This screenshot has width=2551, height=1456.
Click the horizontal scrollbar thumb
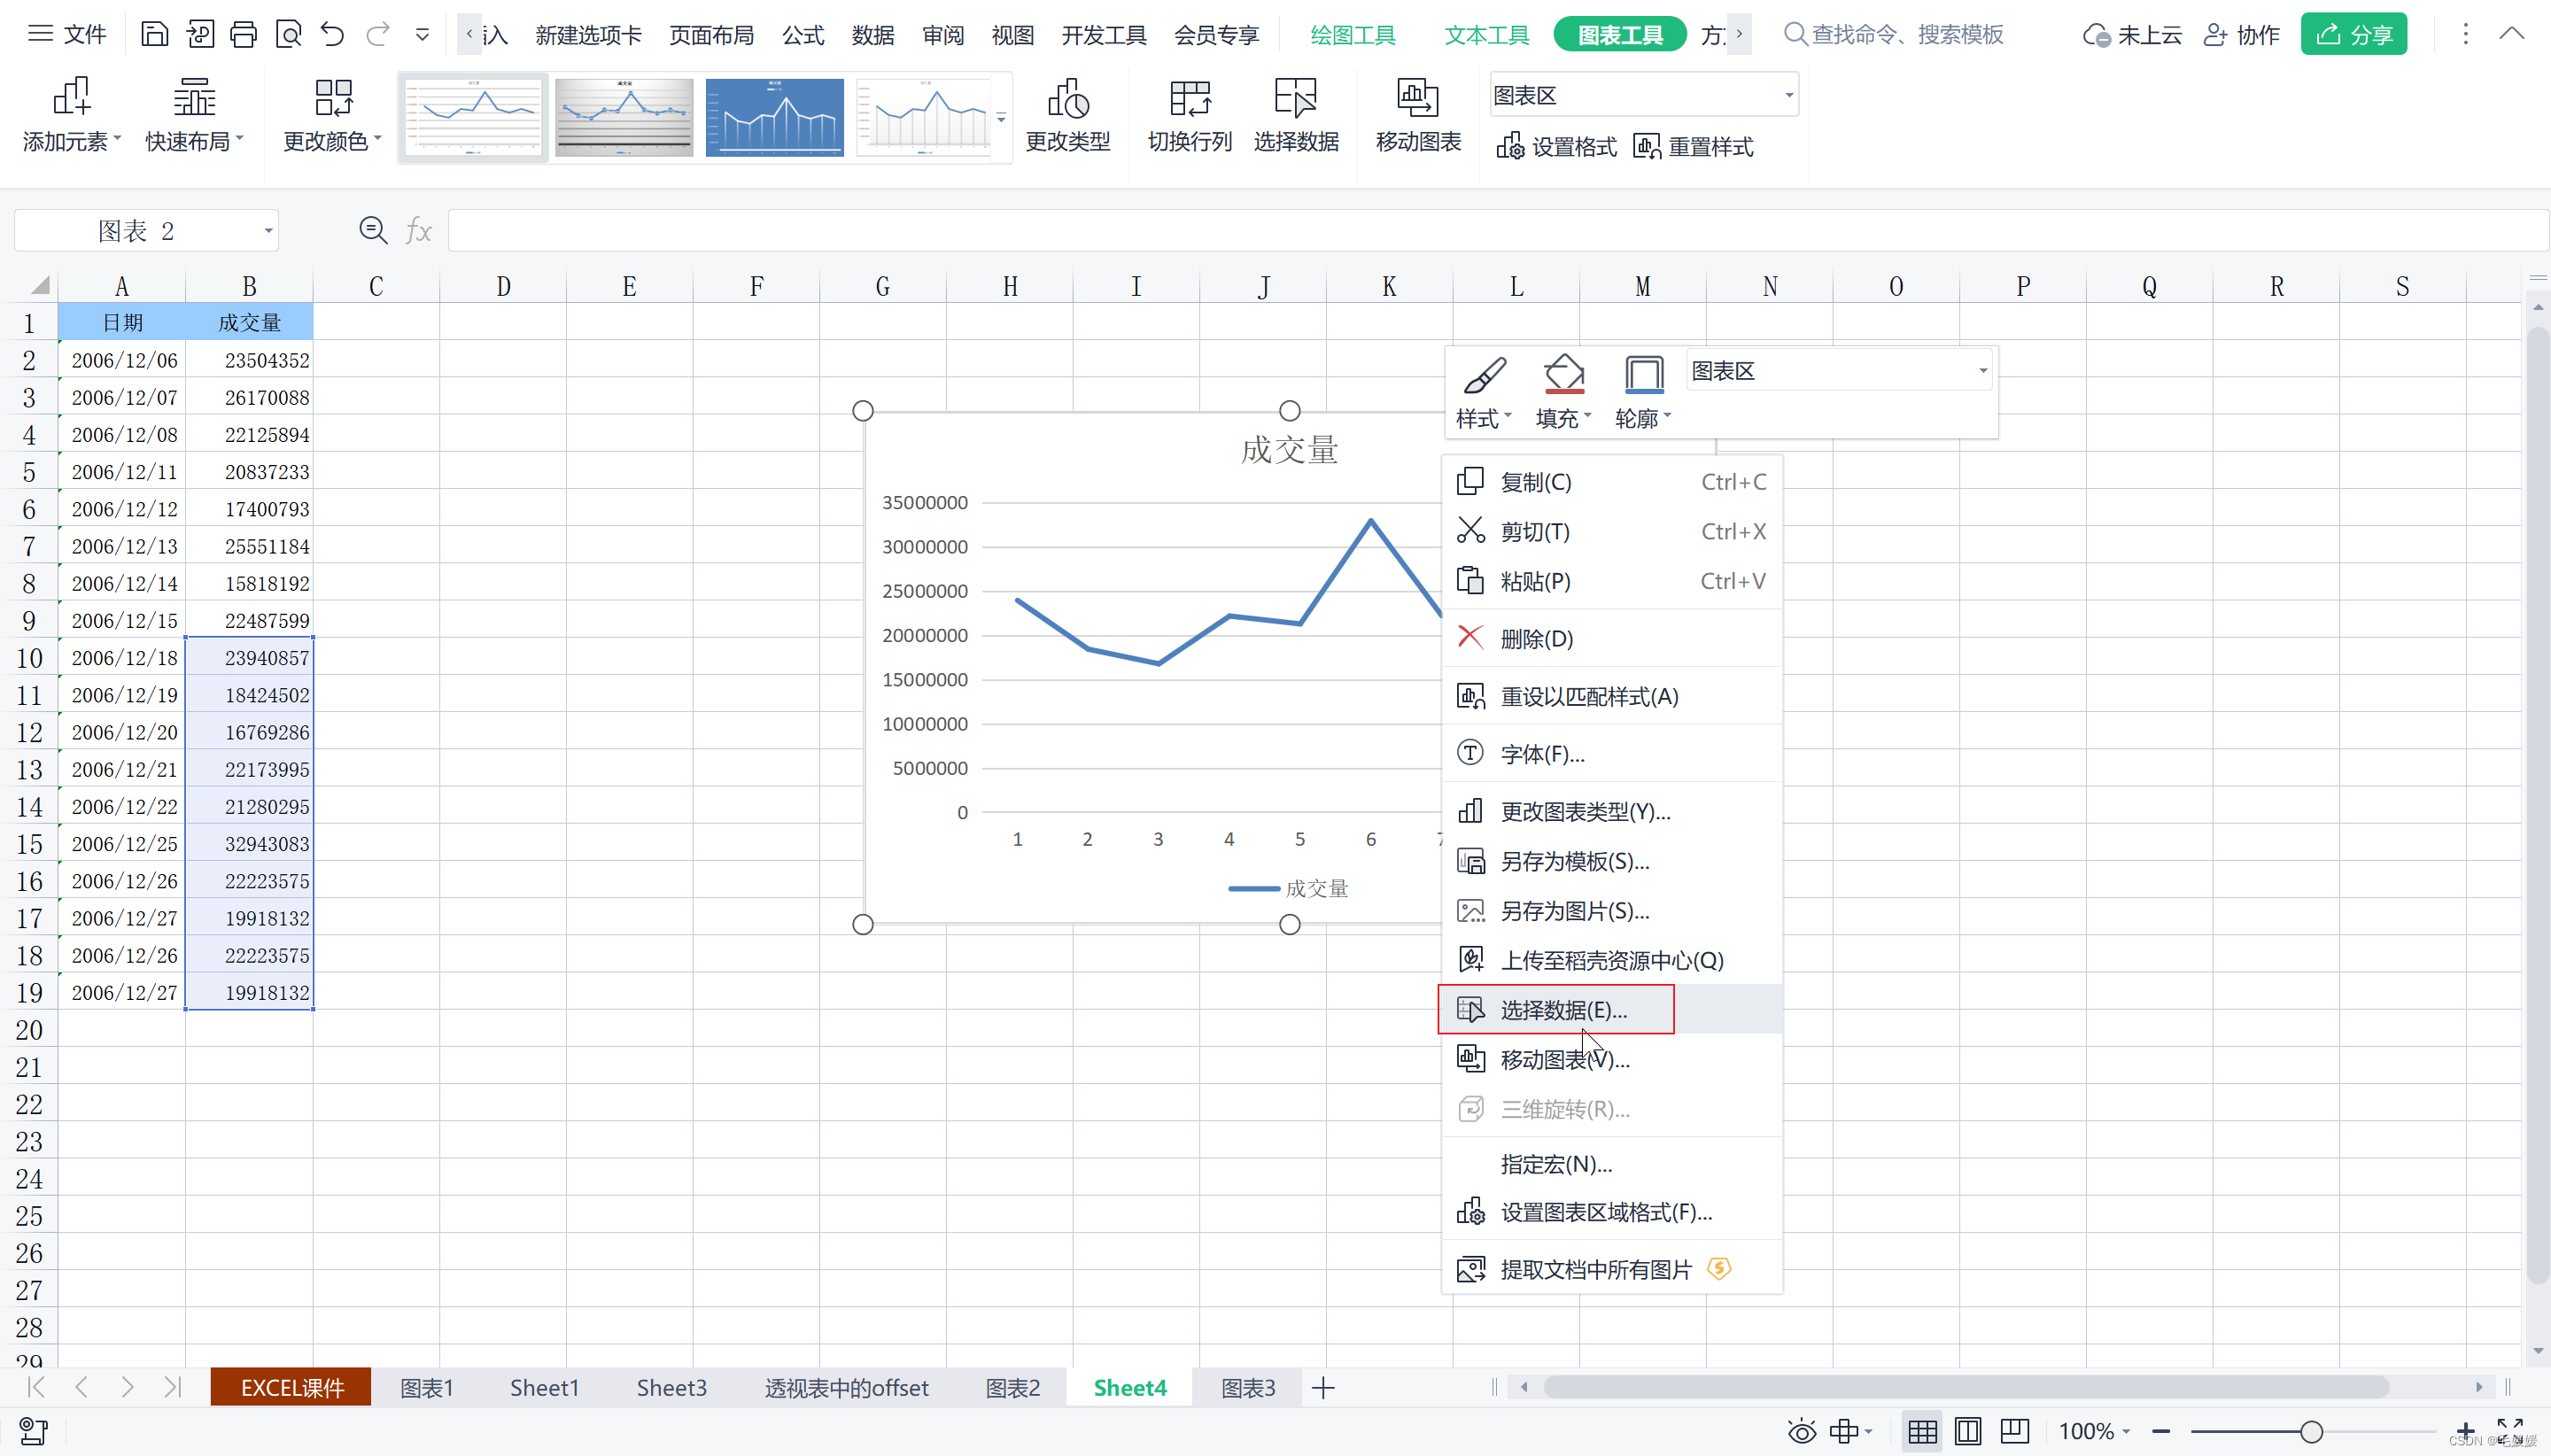(x=1966, y=1387)
